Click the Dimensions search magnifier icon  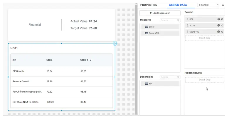click(x=178, y=77)
